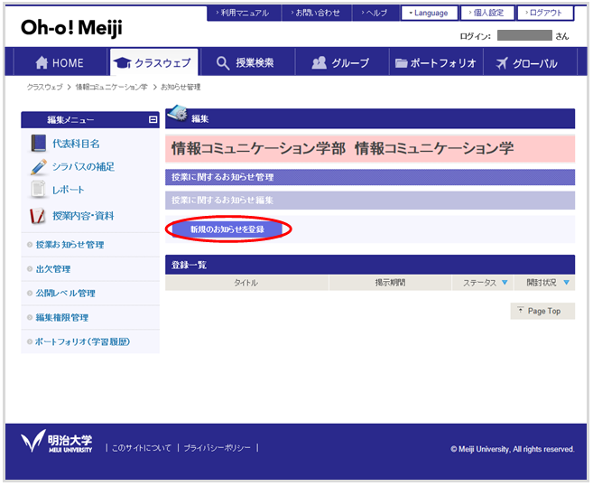Click the ログアウト button
This screenshot has width=593, height=486.
[x=545, y=13]
